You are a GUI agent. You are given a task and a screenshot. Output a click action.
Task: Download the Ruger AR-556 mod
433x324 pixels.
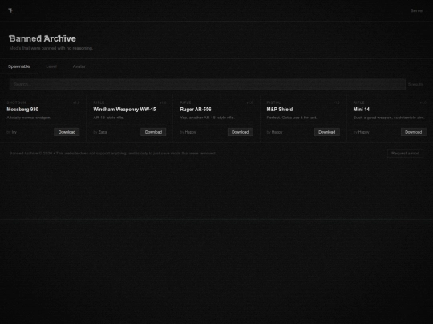click(x=241, y=132)
